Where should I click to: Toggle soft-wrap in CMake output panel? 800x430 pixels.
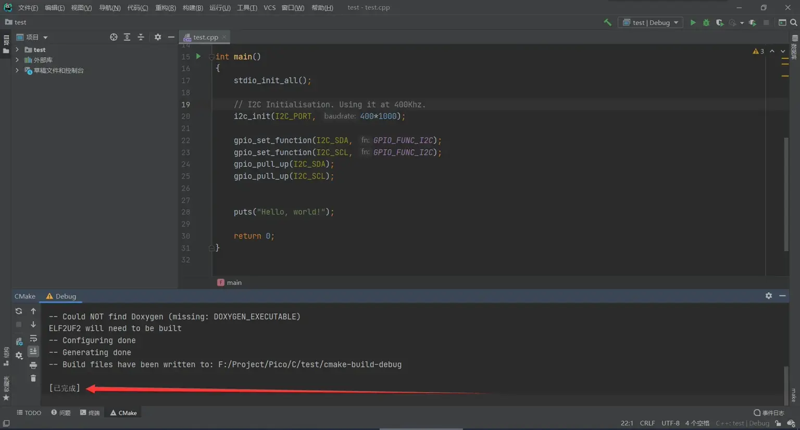click(x=33, y=338)
